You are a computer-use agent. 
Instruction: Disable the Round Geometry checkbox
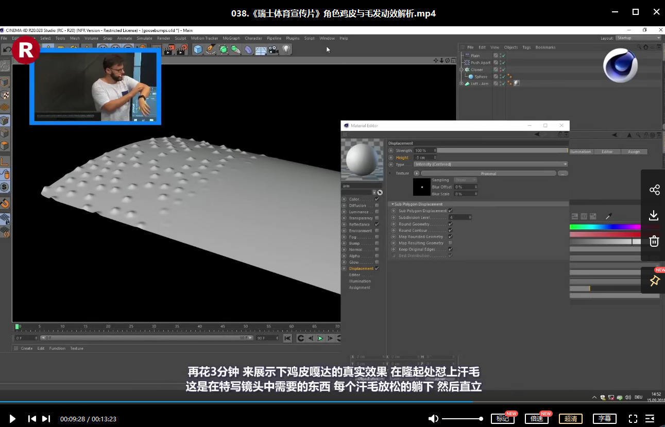pyautogui.click(x=450, y=224)
